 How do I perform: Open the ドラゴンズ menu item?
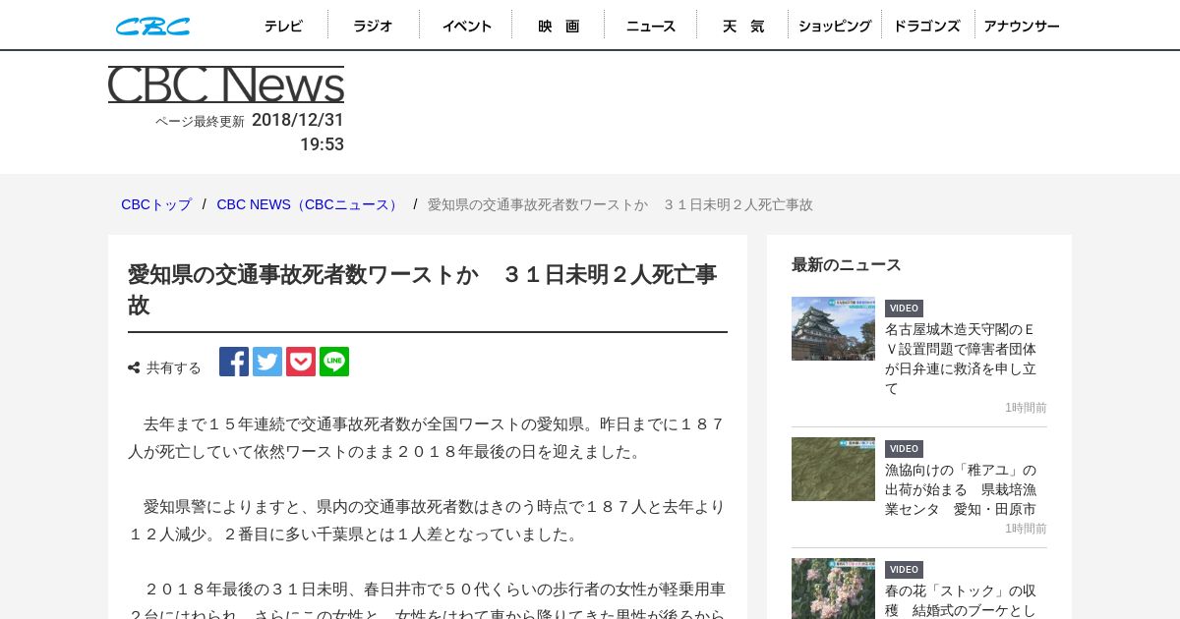point(927,26)
